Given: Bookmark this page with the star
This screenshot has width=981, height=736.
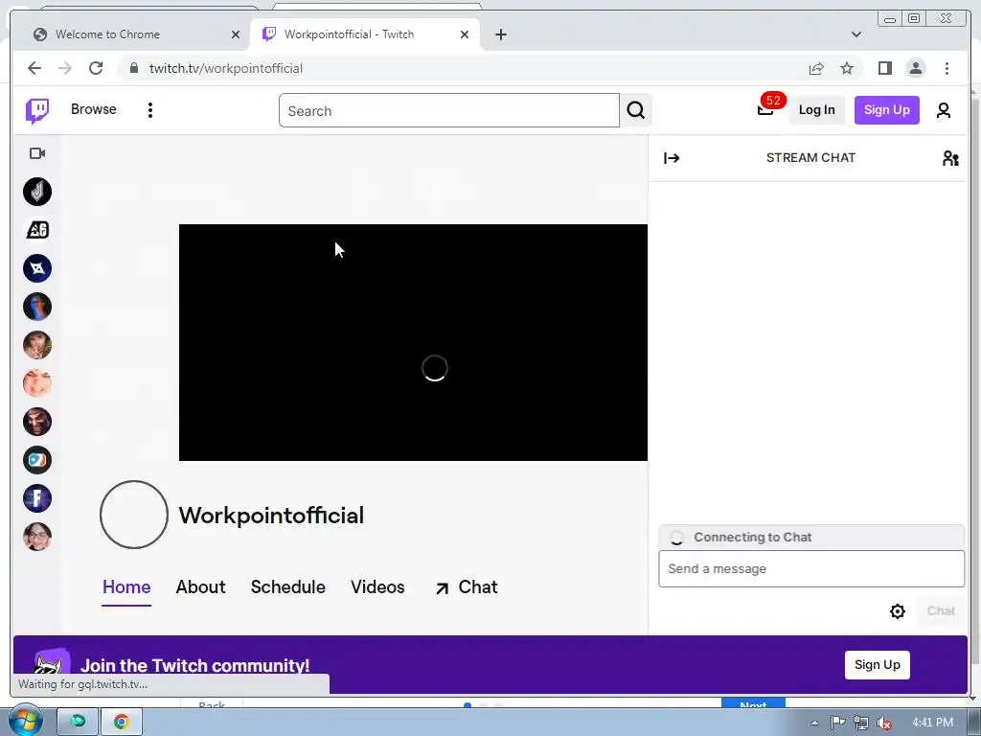Looking at the screenshot, I should tap(847, 68).
